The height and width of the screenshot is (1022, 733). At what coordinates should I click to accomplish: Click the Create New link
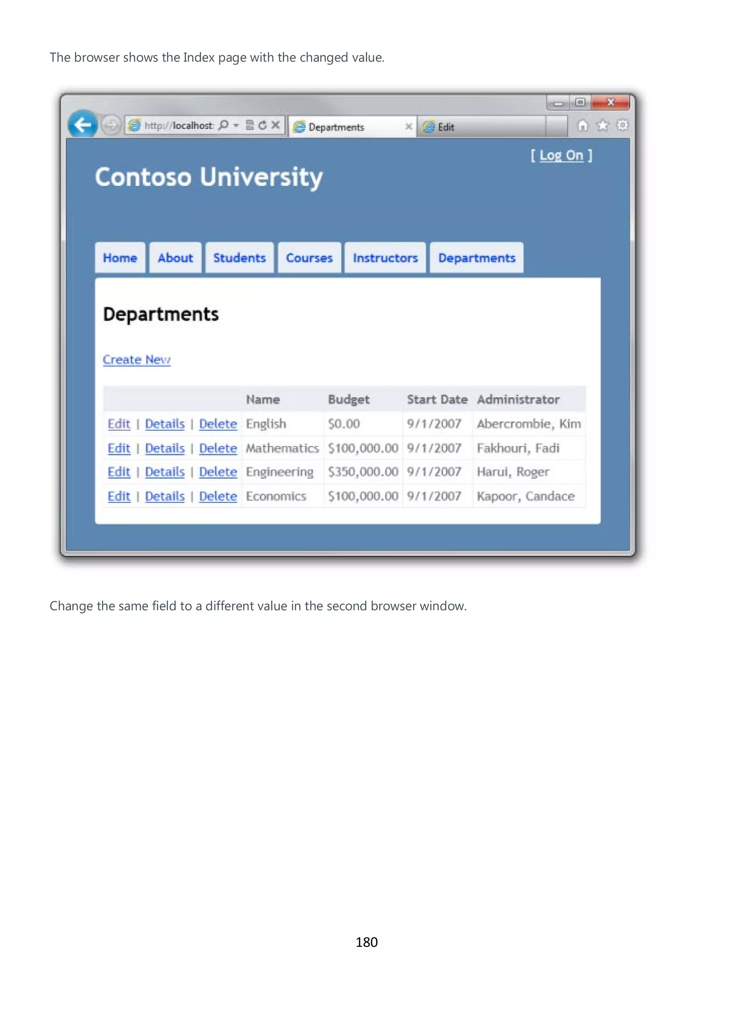click(137, 360)
